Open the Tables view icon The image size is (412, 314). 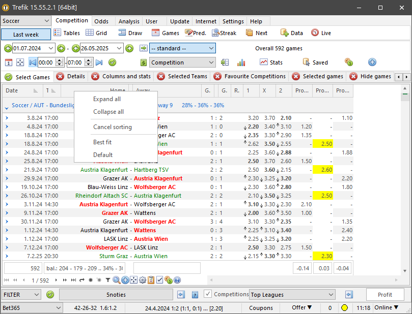(x=57, y=33)
